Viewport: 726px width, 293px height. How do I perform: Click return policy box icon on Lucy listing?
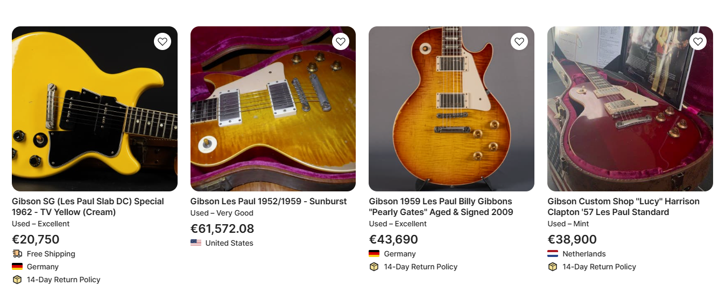[553, 267]
